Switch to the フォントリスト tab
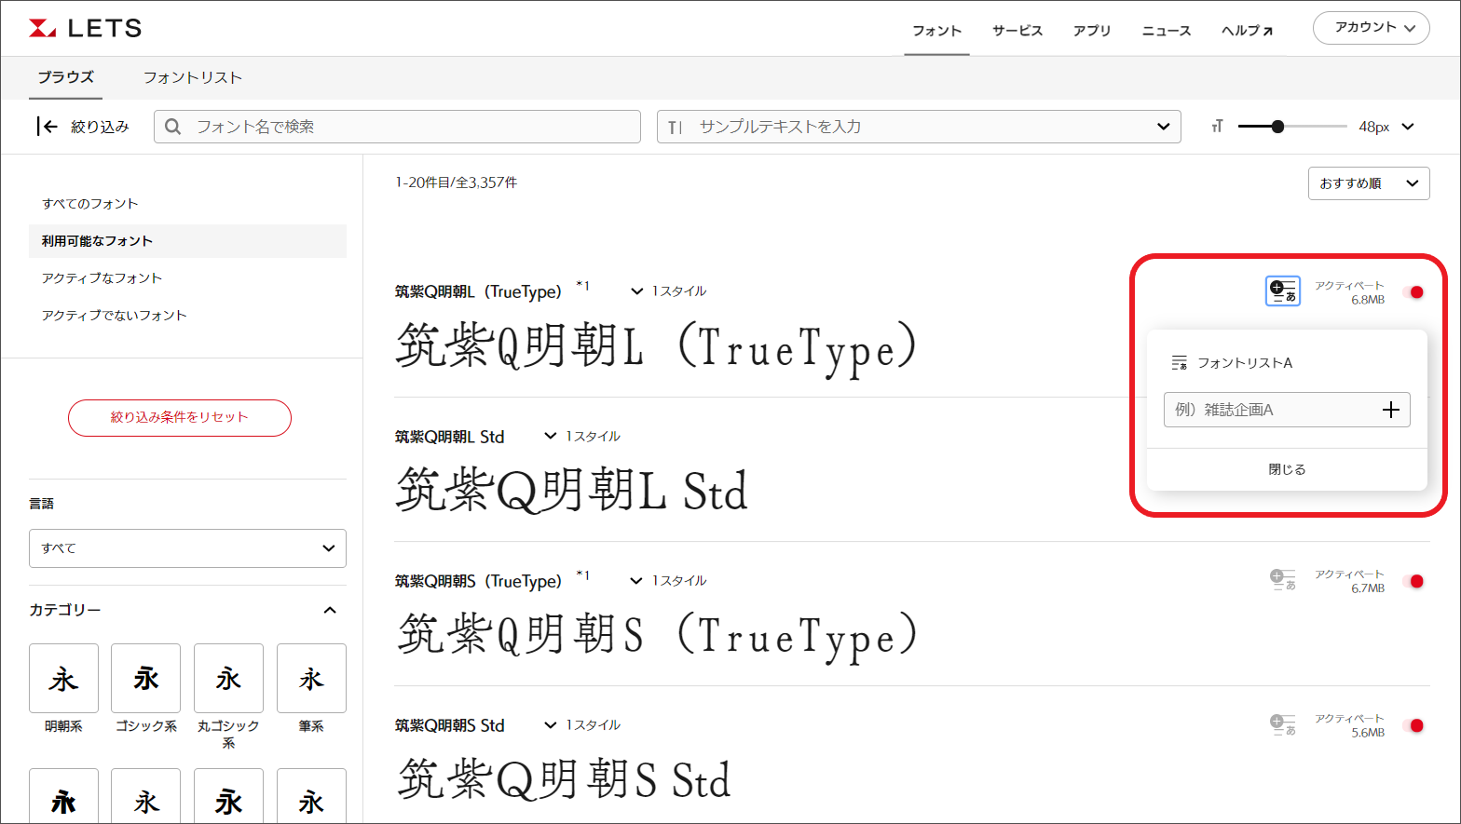The height and width of the screenshot is (824, 1461). point(193,77)
